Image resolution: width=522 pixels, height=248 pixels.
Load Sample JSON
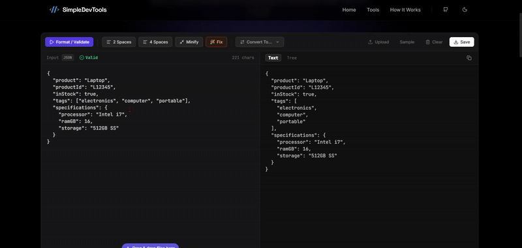point(407,42)
